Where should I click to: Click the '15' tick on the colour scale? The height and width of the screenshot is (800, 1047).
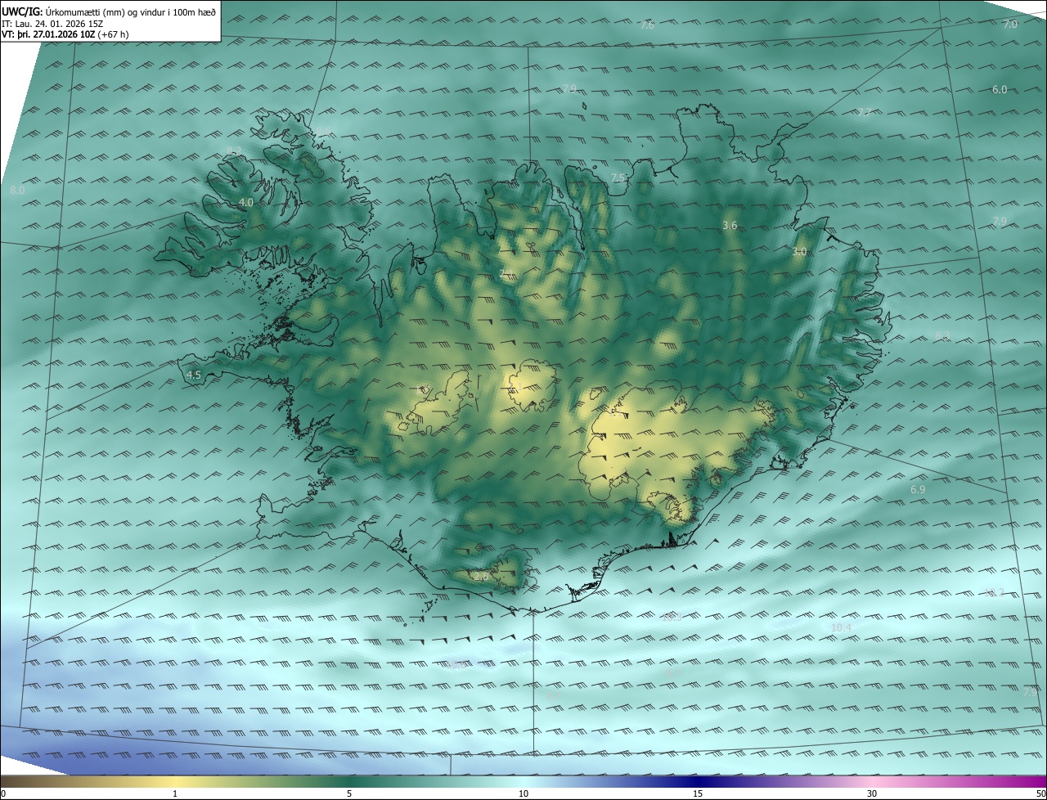(x=698, y=793)
